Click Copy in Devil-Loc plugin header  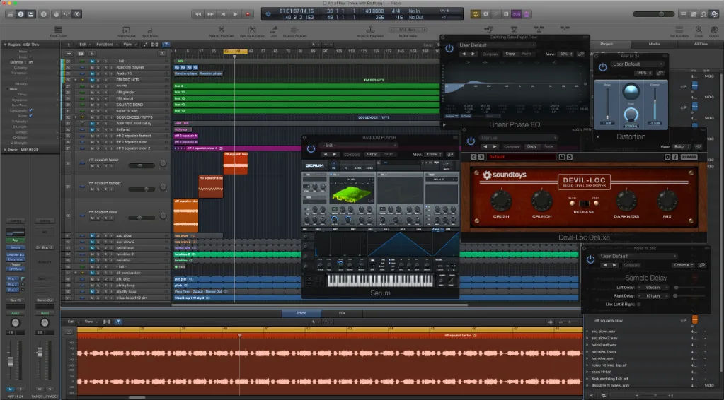click(532, 146)
